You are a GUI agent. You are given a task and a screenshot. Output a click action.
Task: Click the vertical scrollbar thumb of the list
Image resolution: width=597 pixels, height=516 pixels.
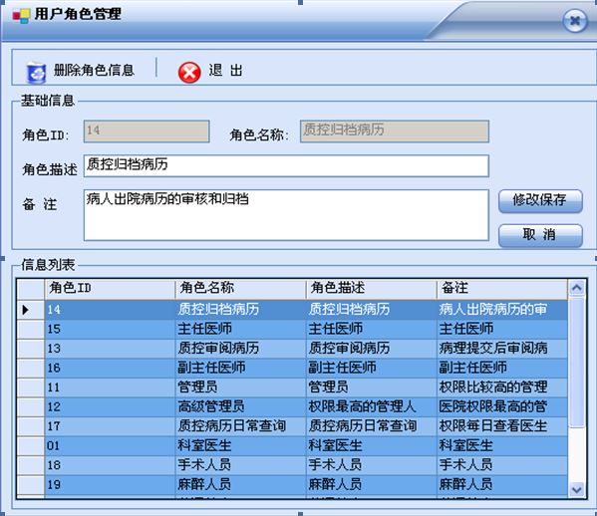click(x=576, y=363)
